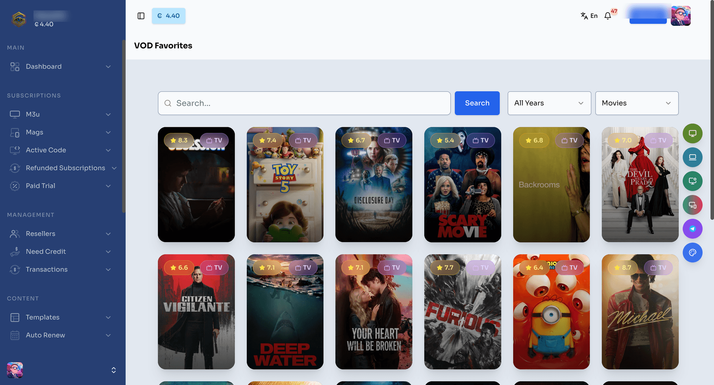Click the user avatar in top-right header
The height and width of the screenshot is (385, 714).
681,16
